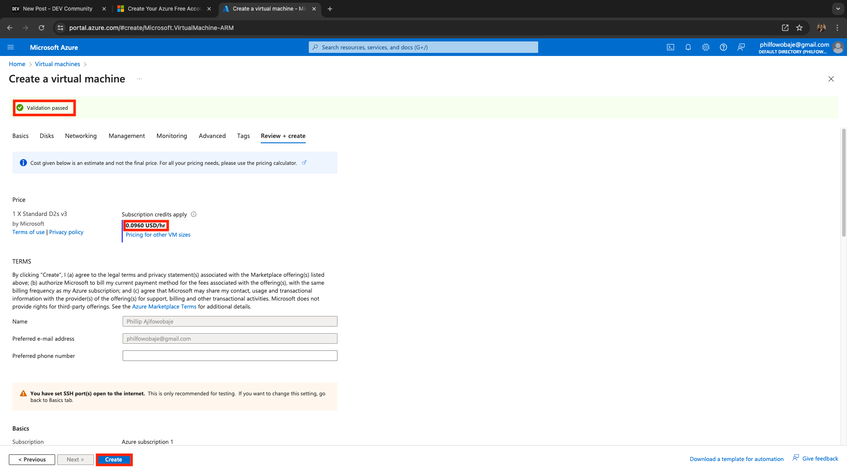Open the notifications bell
Viewport: 847px width, 476px height.
click(688, 47)
